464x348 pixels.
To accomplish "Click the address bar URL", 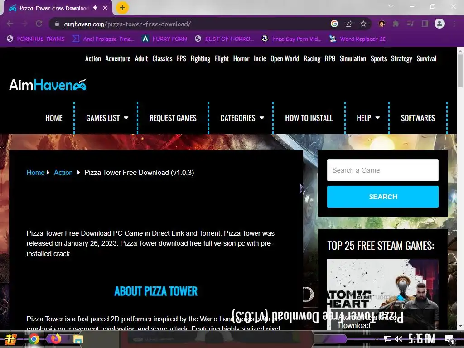I will (127, 24).
